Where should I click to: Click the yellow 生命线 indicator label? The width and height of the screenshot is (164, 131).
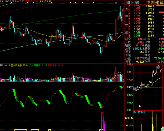[43, 1]
